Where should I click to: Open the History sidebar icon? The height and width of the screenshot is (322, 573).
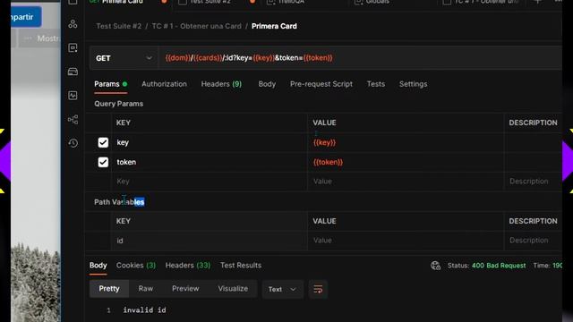[x=73, y=143]
